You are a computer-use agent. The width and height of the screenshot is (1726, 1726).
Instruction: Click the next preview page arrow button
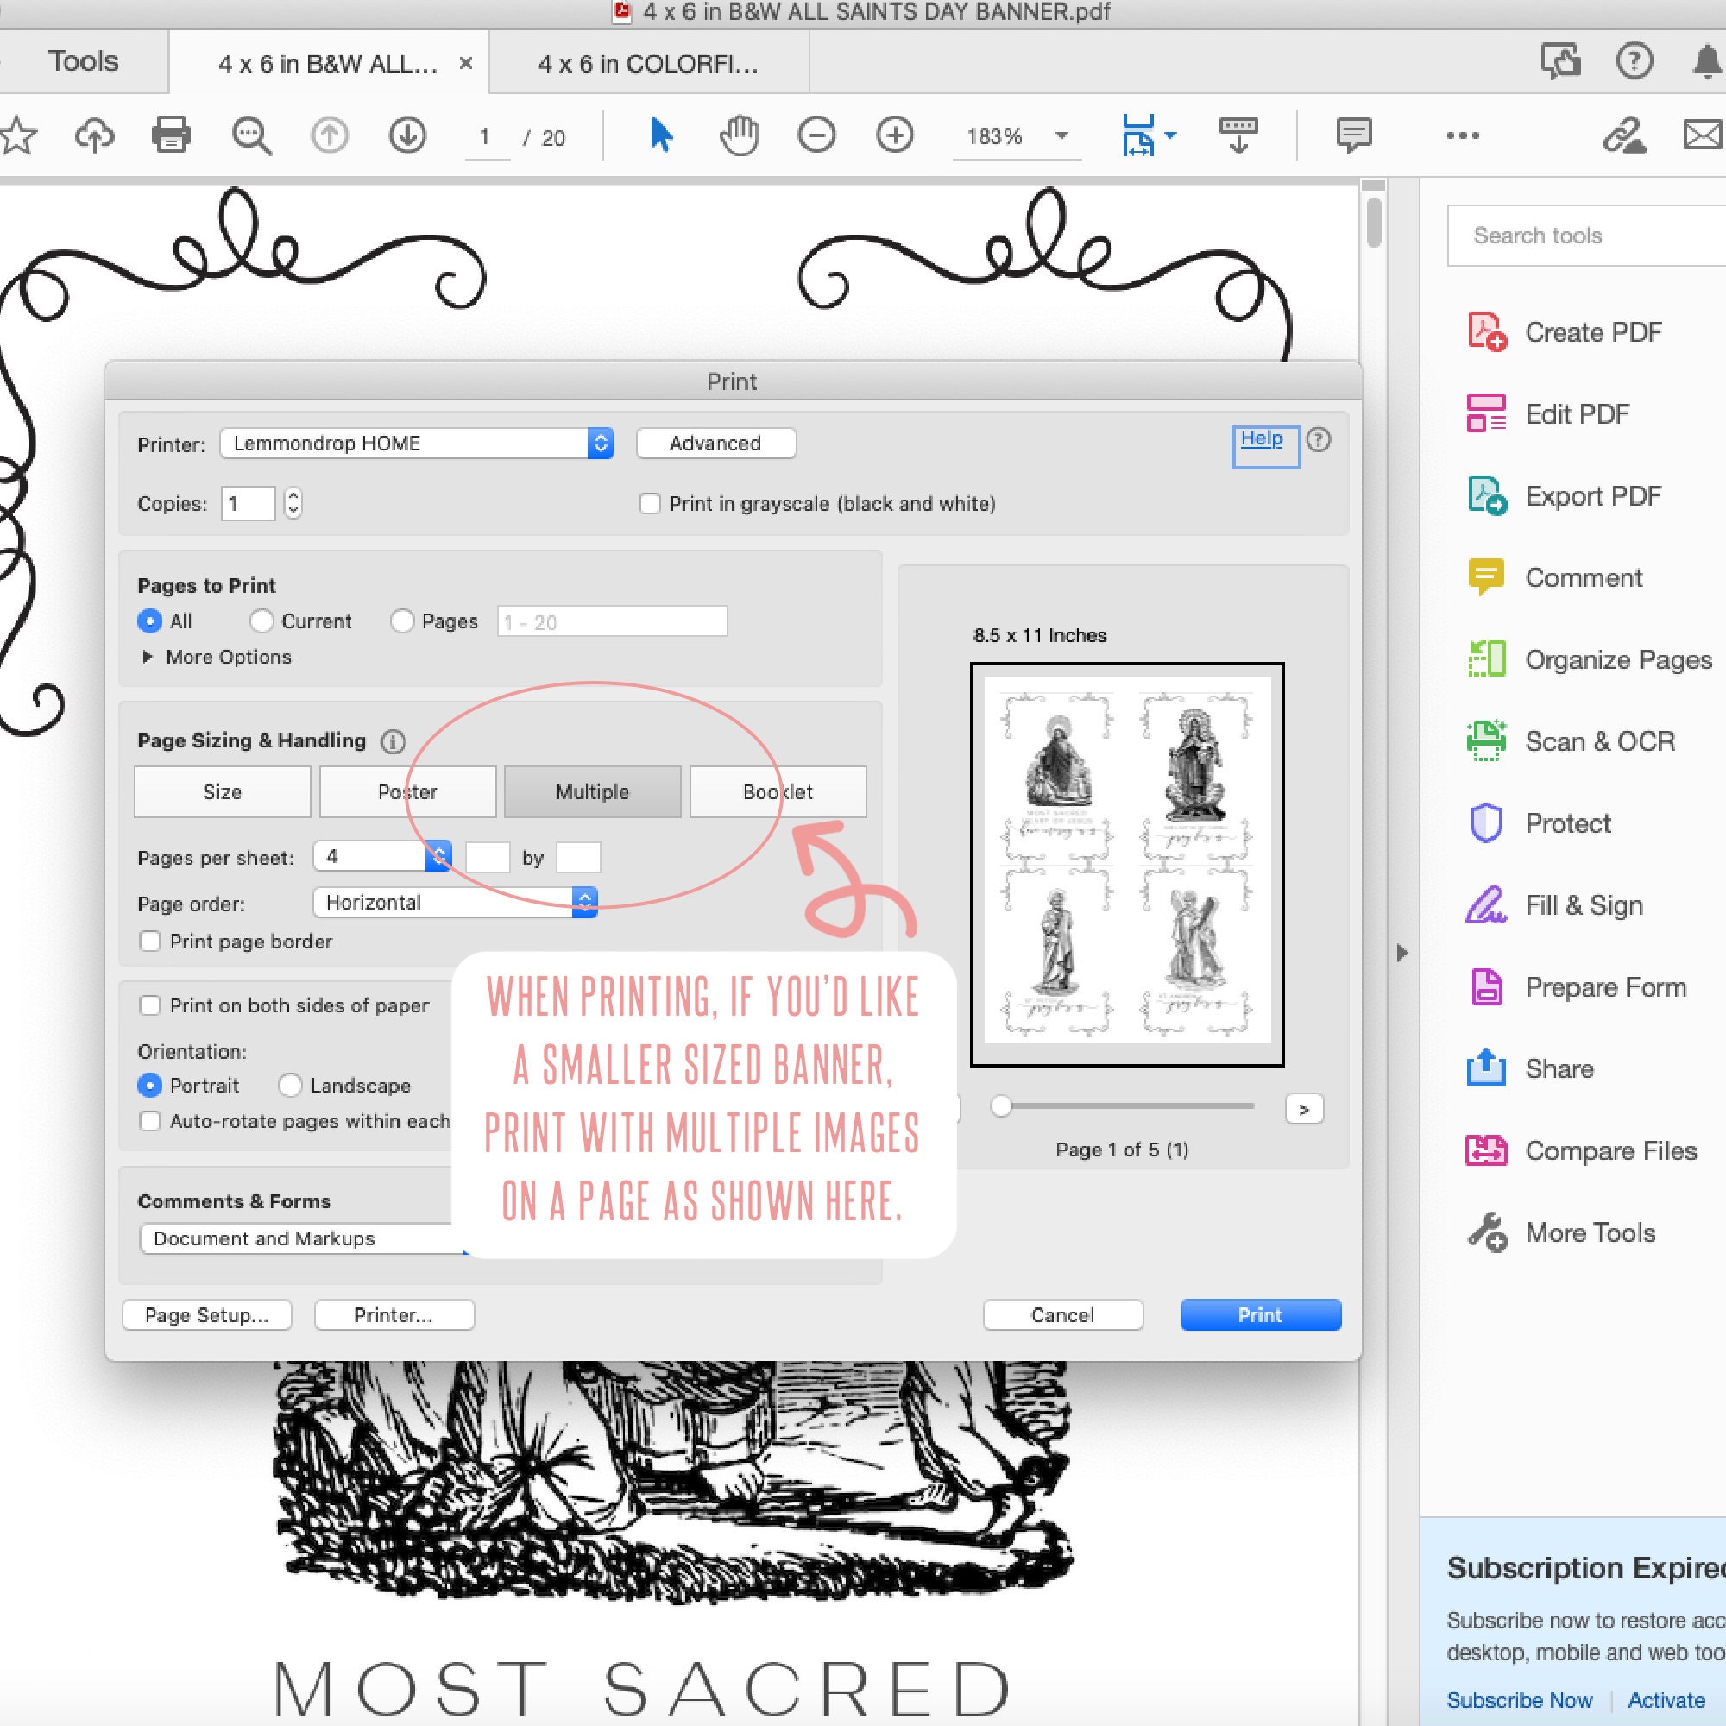point(1304,1109)
